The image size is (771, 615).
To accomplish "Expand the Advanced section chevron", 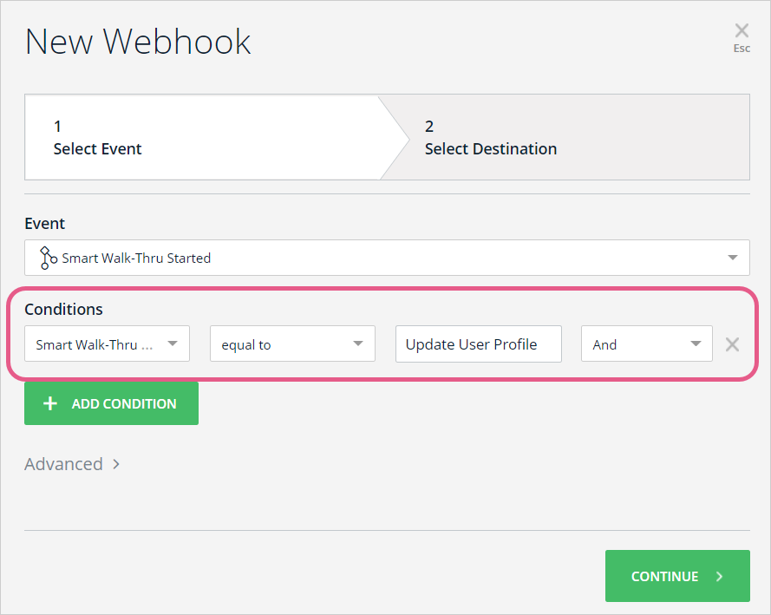I will (116, 464).
